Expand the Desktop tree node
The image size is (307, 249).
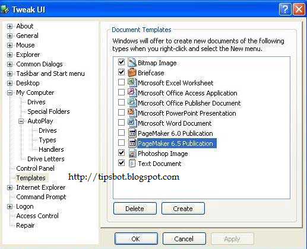click(10, 83)
